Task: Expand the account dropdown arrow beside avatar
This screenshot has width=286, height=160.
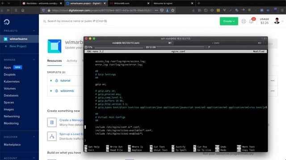Action: [x=282, y=21]
